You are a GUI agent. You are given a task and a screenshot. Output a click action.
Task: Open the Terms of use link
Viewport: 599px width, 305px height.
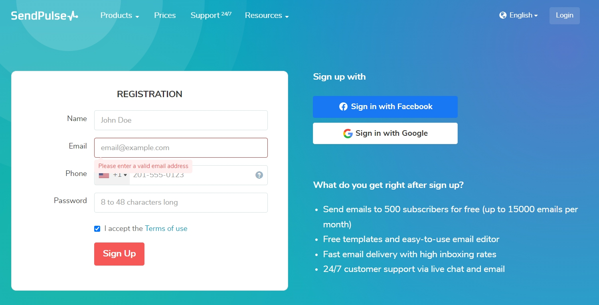pyautogui.click(x=166, y=229)
